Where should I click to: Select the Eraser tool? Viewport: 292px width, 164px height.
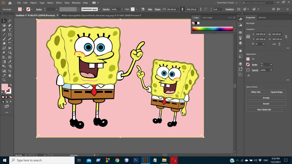point(4,44)
